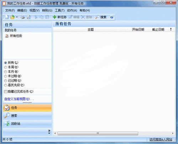Sort by the 主题 column header
Image resolution: width=178 pixels, height=144 pixels.
tap(90, 29)
